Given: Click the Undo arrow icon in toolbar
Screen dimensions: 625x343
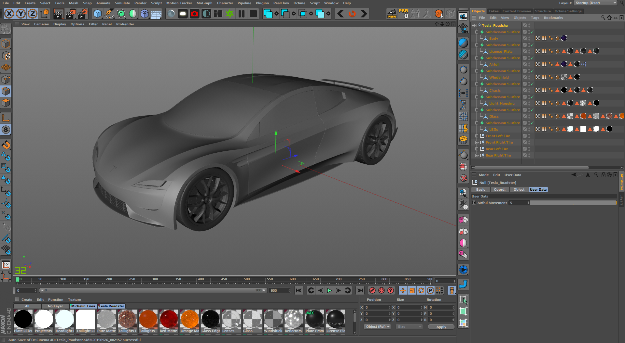Looking at the screenshot, I should click(340, 14).
